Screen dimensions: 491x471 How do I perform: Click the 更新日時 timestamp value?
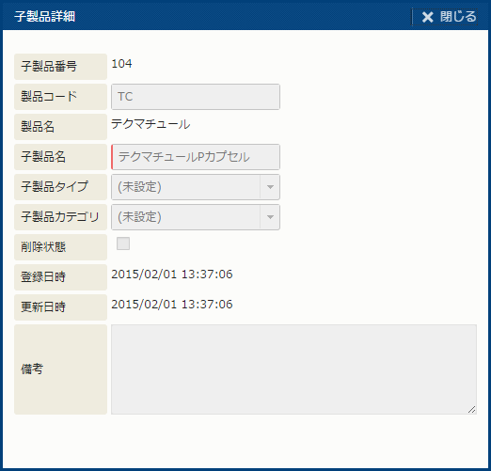172,305
